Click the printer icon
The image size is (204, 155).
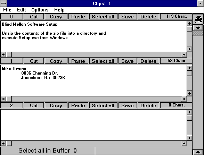198,19
